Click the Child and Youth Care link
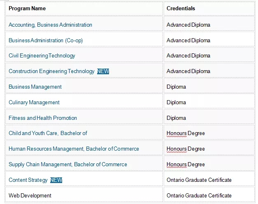 pyautogui.click(x=48, y=133)
